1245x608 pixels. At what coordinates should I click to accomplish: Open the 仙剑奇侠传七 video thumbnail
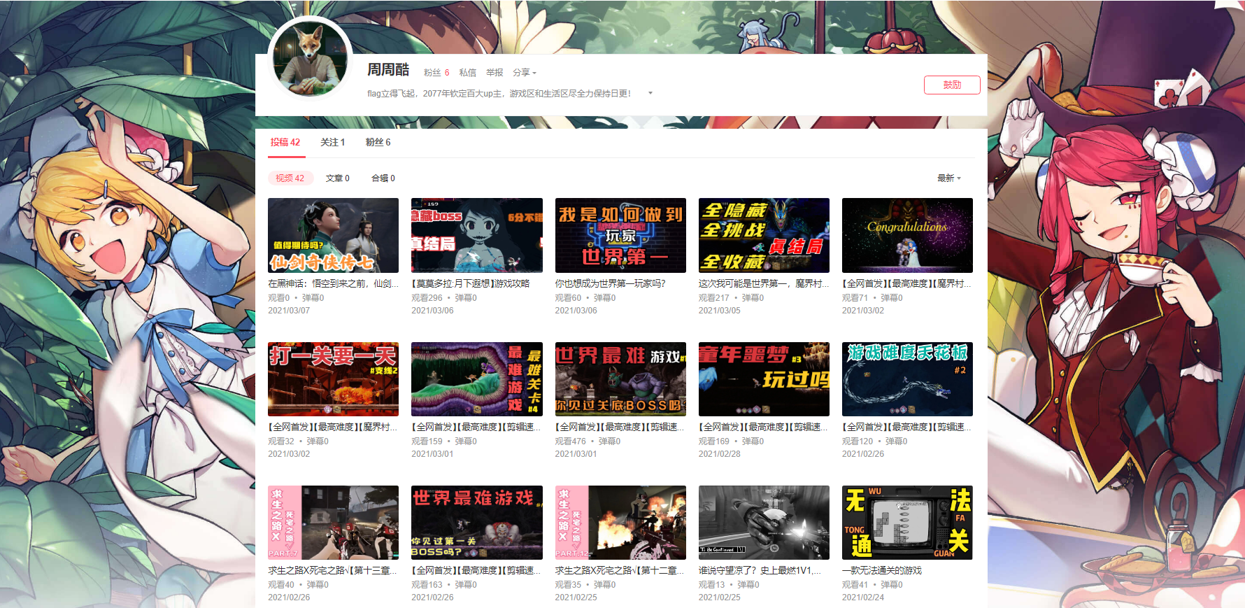pos(333,235)
